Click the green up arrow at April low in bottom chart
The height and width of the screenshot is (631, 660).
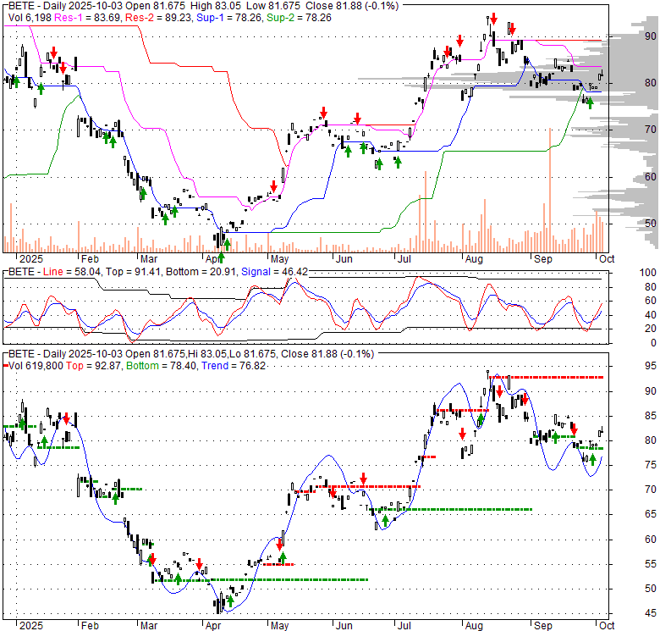point(230,601)
